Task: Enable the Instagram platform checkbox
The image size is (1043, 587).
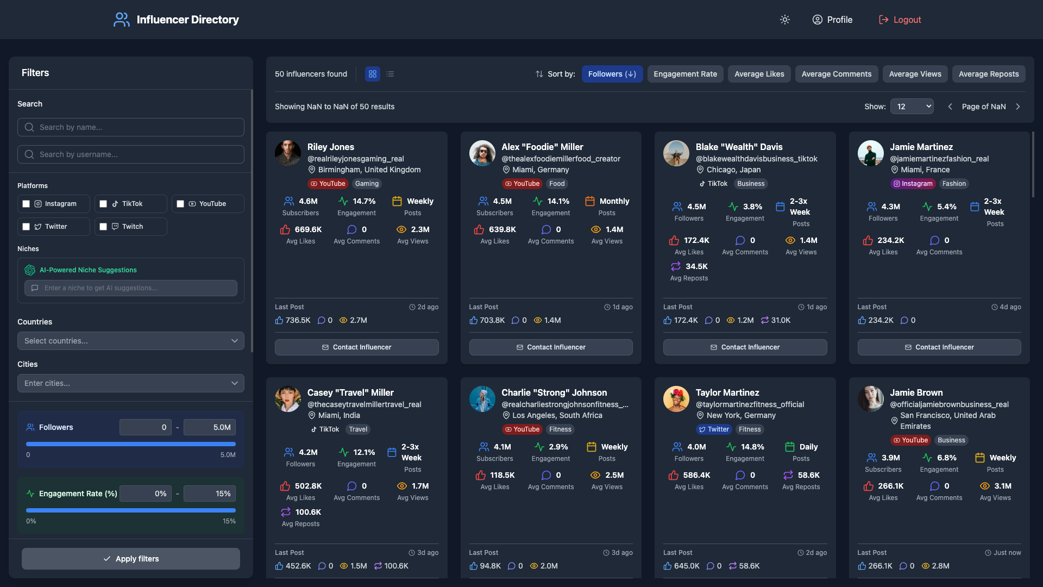Action: [x=26, y=203]
